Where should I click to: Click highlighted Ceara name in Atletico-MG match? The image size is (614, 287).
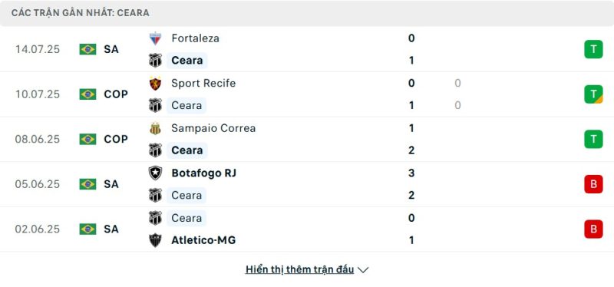187,218
